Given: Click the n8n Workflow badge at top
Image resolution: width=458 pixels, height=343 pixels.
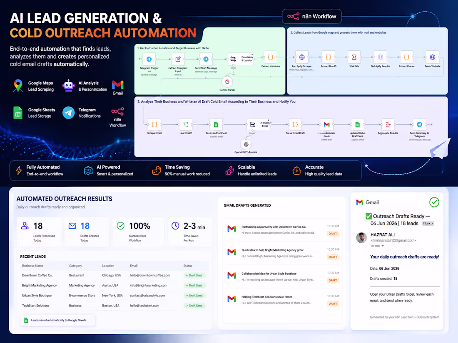Looking at the screenshot, I should point(312,16).
